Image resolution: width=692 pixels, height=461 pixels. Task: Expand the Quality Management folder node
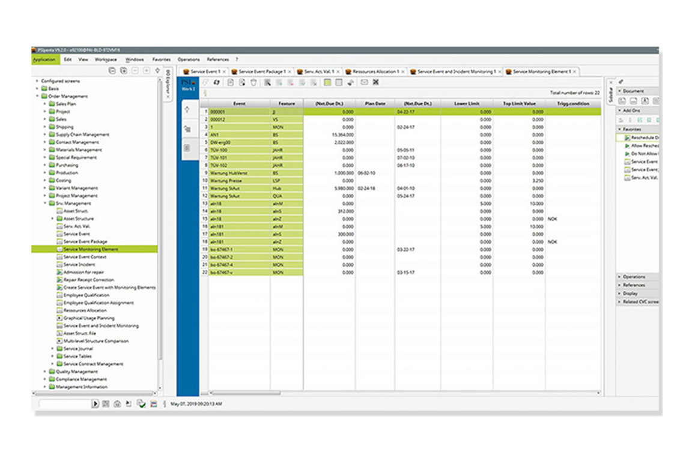click(45, 372)
